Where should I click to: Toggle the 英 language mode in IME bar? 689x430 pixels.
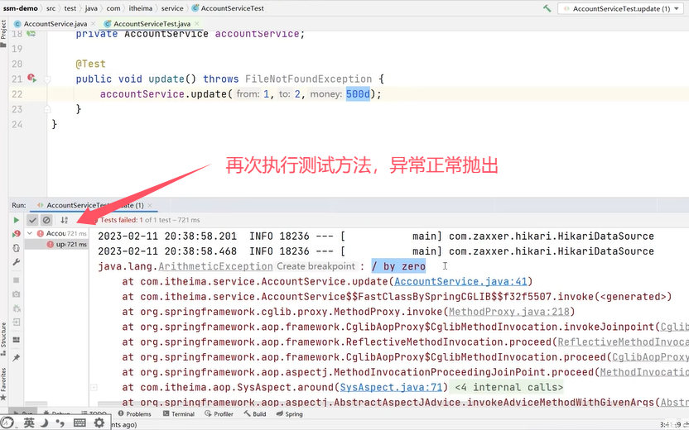(28, 423)
